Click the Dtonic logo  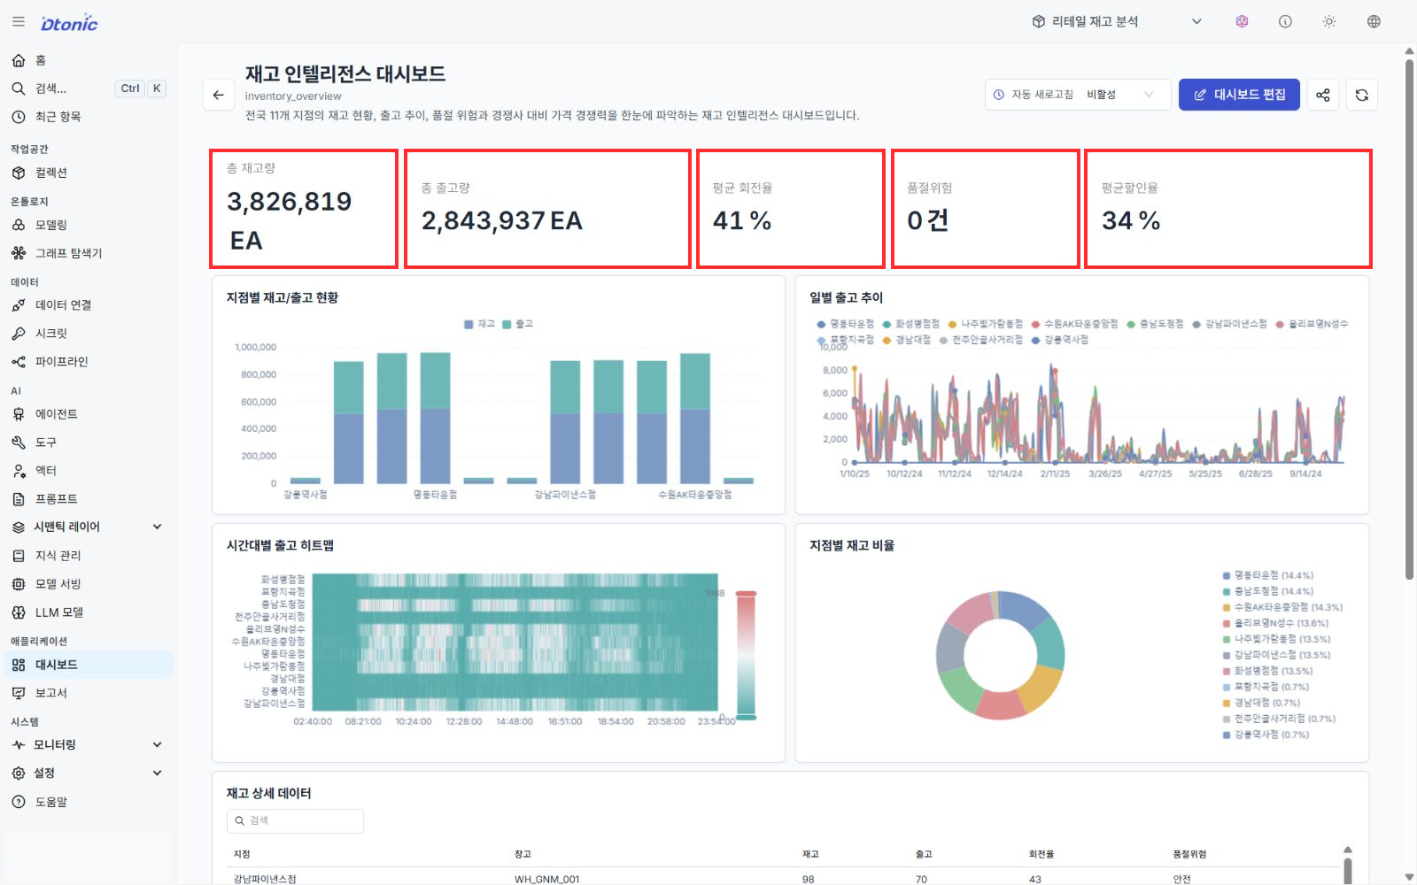click(x=69, y=23)
